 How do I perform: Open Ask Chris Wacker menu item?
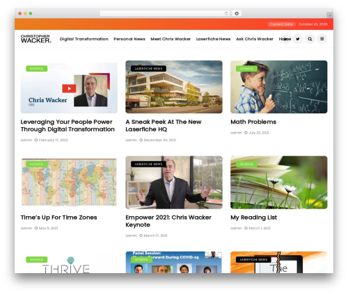255,39
